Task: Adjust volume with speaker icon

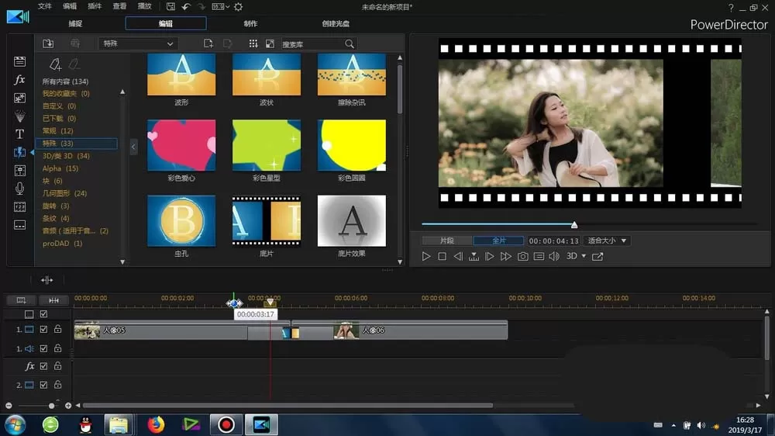Action: tap(555, 256)
